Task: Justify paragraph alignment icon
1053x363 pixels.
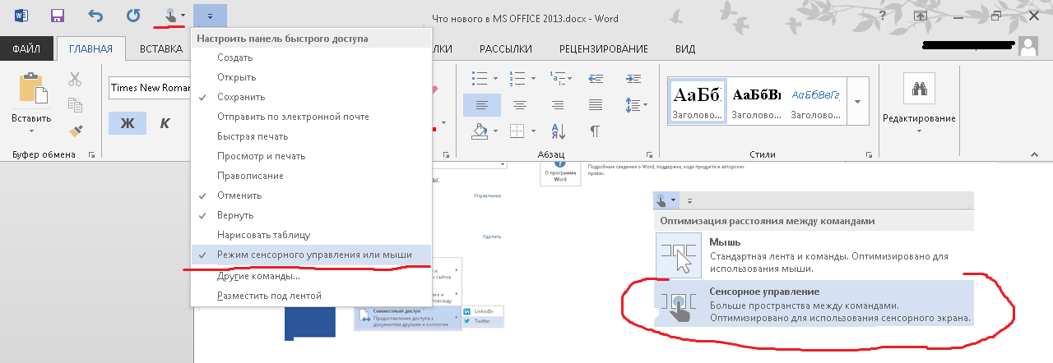Action: pyautogui.click(x=596, y=104)
